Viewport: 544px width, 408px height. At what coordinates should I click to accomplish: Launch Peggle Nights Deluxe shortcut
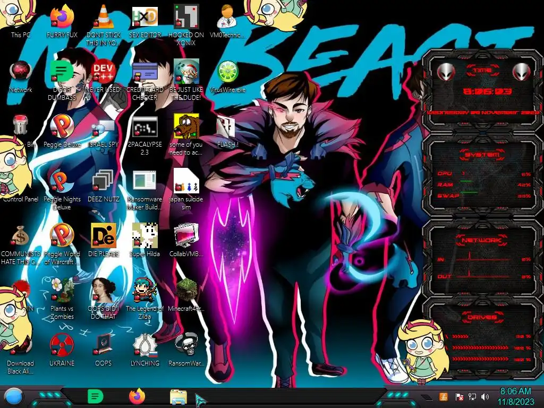point(62,182)
